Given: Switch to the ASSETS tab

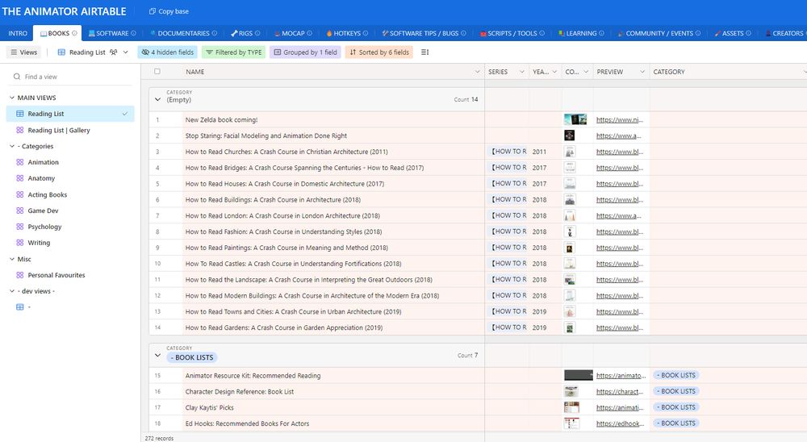Looking at the screenshot, I should 733,33.
